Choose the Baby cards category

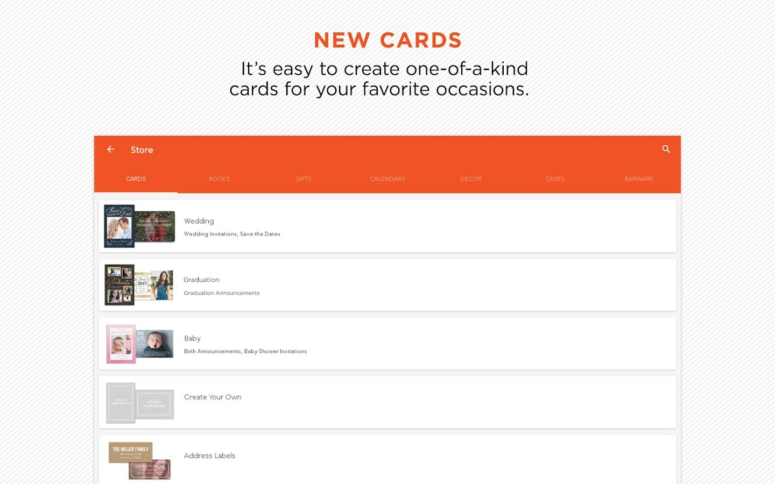click(387, 344)
